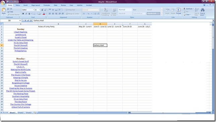
Task: Switch to the Formulas tab
Action: pyautogui.click(x=47, y=5)
